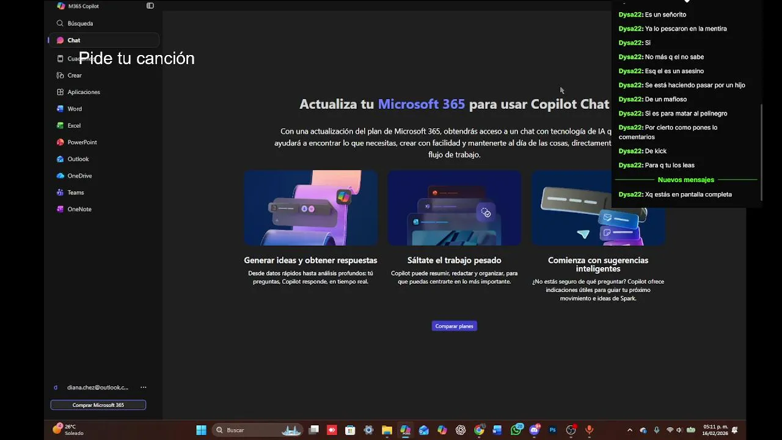The height and width of the screenshot is (440, 782).
Task: Click the chat overlay scrollbar
Action: (x=761, y=152)
